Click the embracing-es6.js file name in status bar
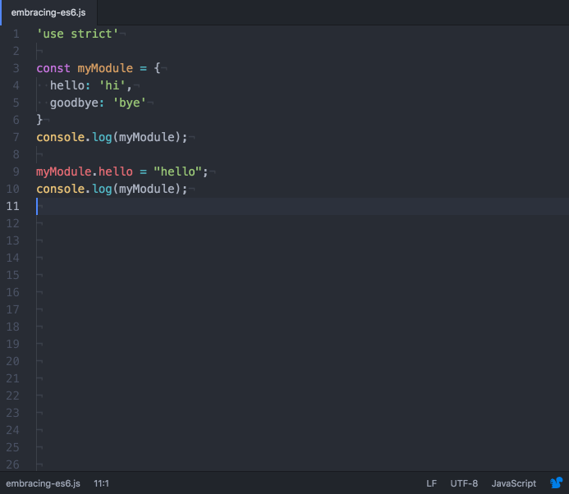 (x=43, y=483)
